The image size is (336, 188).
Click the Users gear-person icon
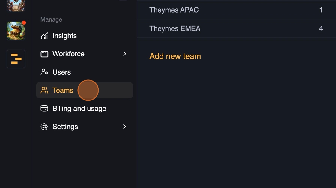44,72
